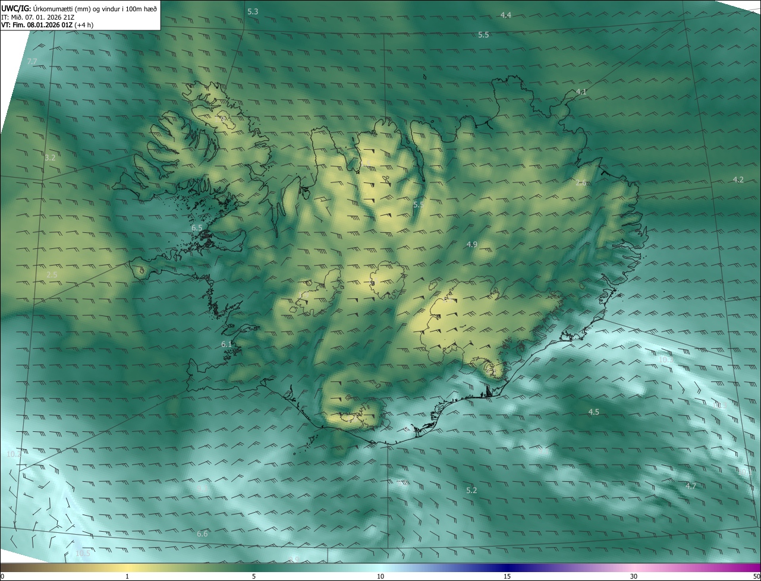Screen dimensions: 761x581
Task: Click the 4.2 value label
Action: (738, 179)
